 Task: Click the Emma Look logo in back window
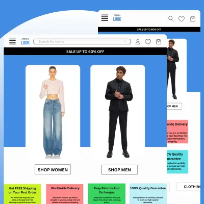(x=117, y=18)
